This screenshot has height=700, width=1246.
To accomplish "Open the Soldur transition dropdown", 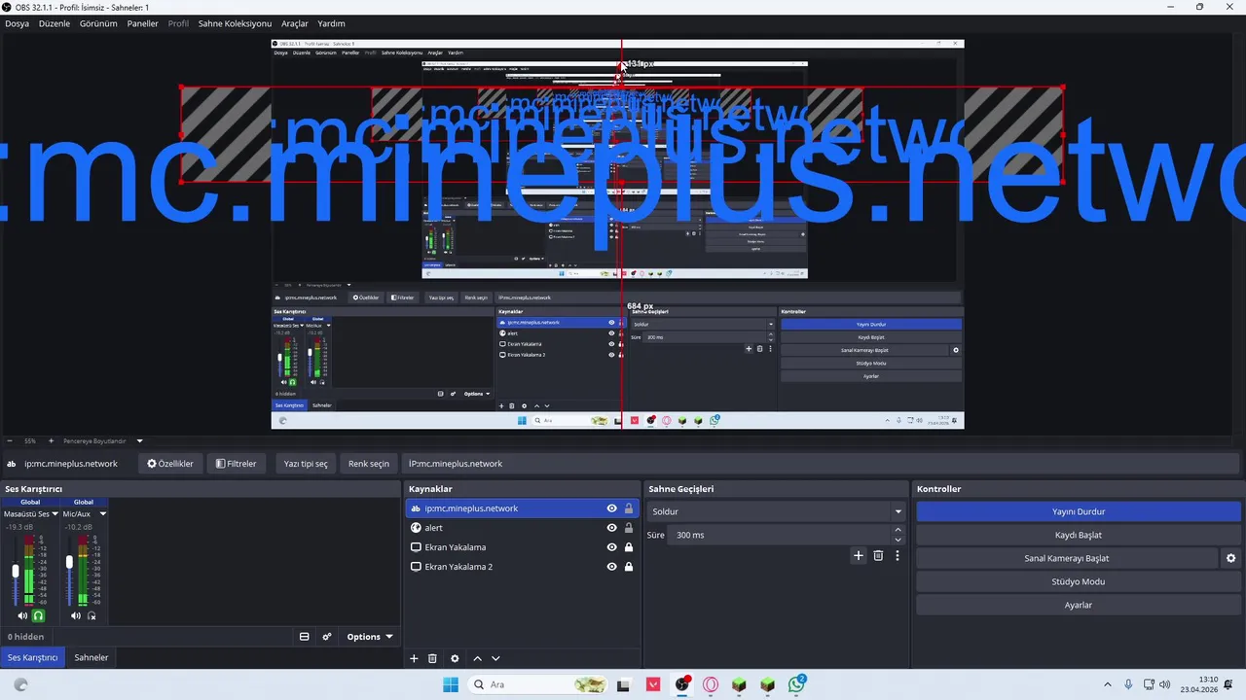I will pyautogui.click(x=778, y=511).
